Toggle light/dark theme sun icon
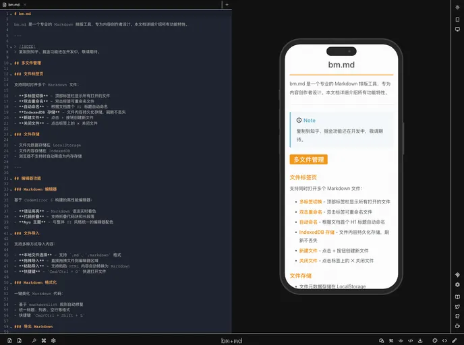This screenshot has height=345, width=464. point(457,7)
